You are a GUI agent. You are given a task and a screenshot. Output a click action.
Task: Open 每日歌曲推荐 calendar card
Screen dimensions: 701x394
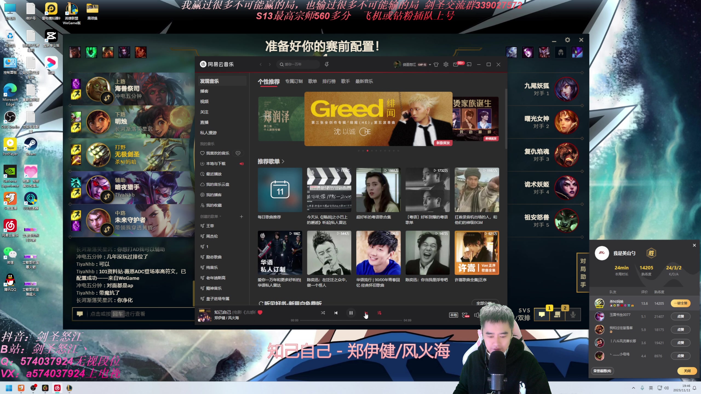point(280,190)
